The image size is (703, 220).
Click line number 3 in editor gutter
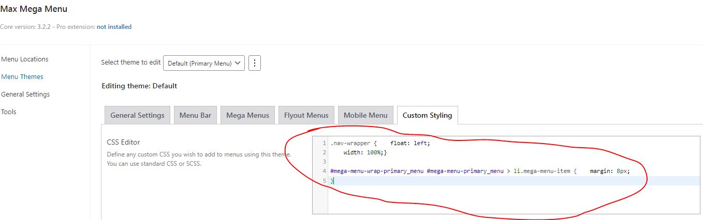(x=324, y=162)
